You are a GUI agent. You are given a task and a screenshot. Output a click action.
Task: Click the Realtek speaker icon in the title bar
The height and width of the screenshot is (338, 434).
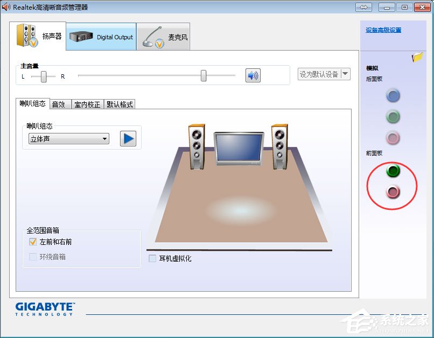tap(5, 7)
